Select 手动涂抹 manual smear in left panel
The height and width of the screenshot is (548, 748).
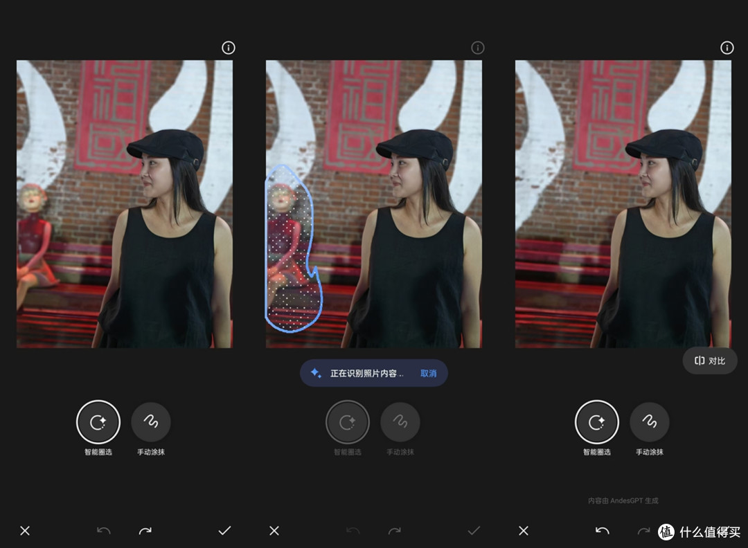151,422
